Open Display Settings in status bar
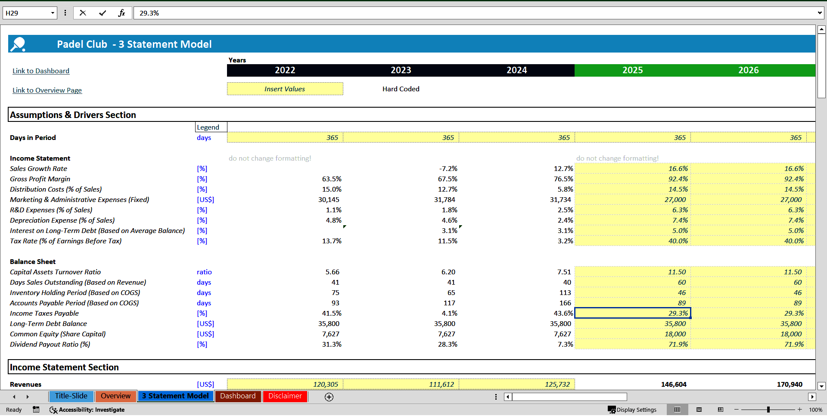This screenshot has width=827, height=416. pos(632,410)
